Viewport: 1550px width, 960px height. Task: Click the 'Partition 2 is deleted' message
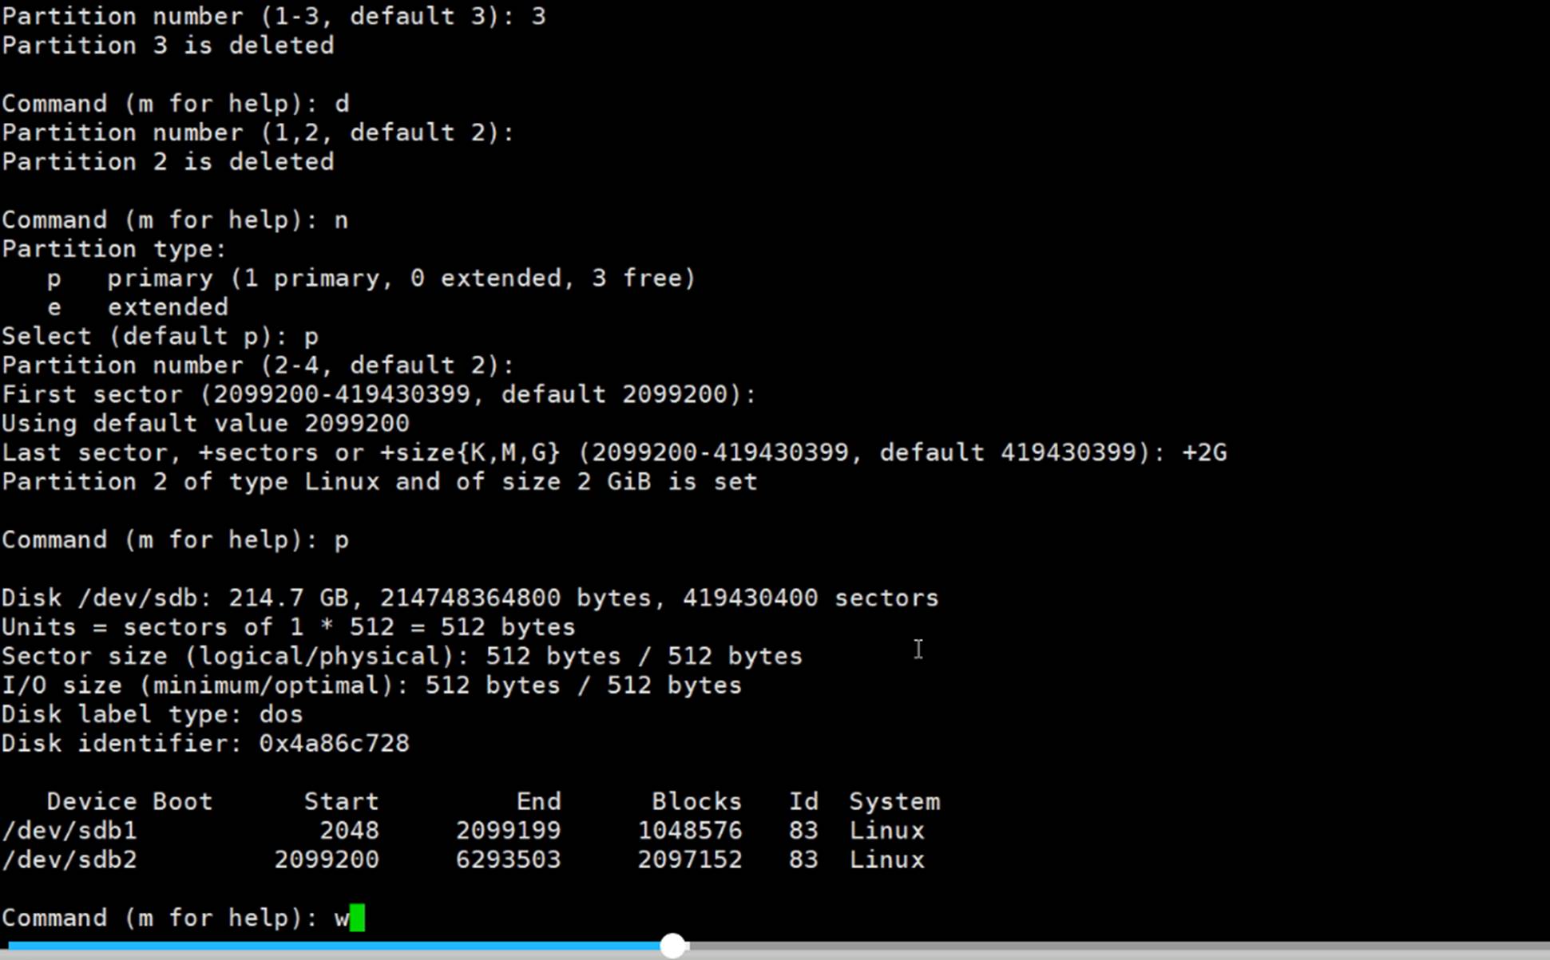click(168, 162)
